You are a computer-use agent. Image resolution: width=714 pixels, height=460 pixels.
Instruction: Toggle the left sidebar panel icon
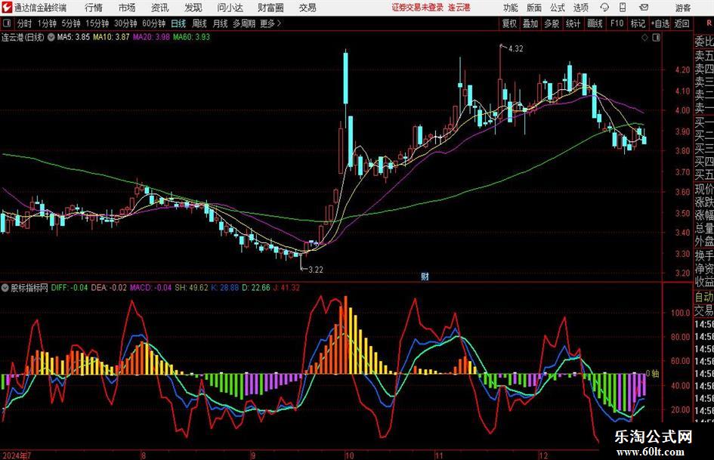click(6, 23)
